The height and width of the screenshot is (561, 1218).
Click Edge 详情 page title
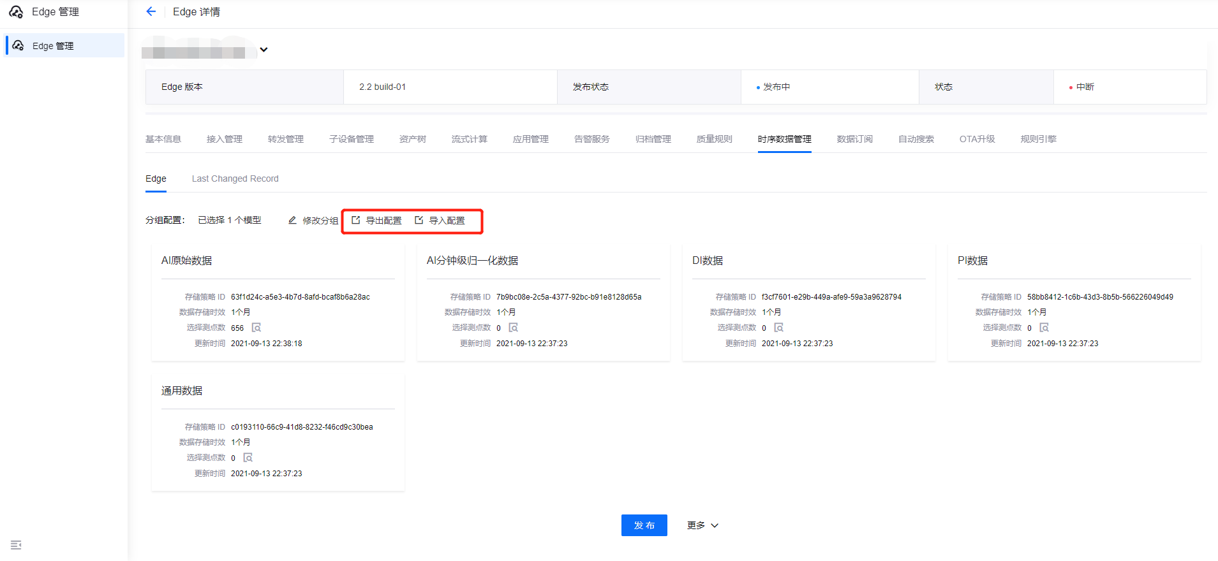click(197, 11)
